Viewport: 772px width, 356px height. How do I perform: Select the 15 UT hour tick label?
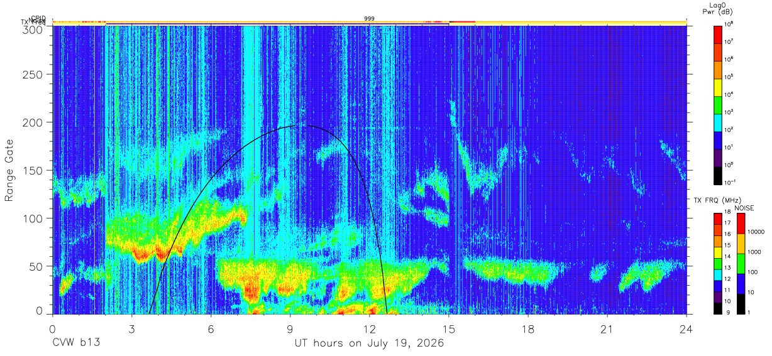449,329
